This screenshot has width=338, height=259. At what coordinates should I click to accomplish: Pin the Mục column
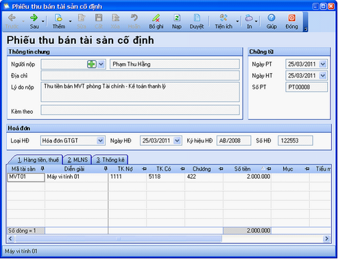[307, 169]
